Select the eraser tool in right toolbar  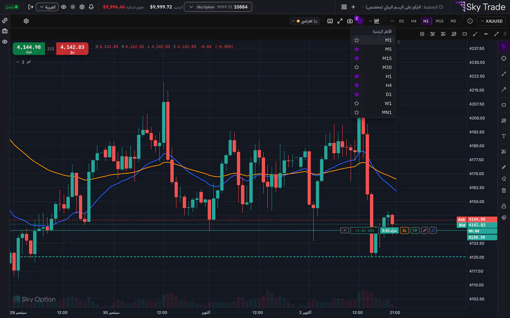tap(504, 179)
